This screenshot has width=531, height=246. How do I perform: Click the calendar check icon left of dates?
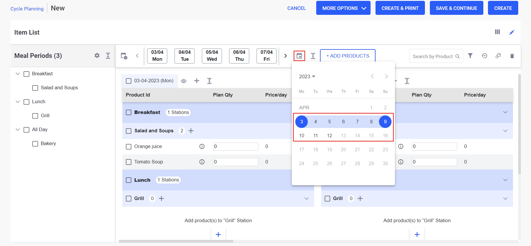click(124, 56)
